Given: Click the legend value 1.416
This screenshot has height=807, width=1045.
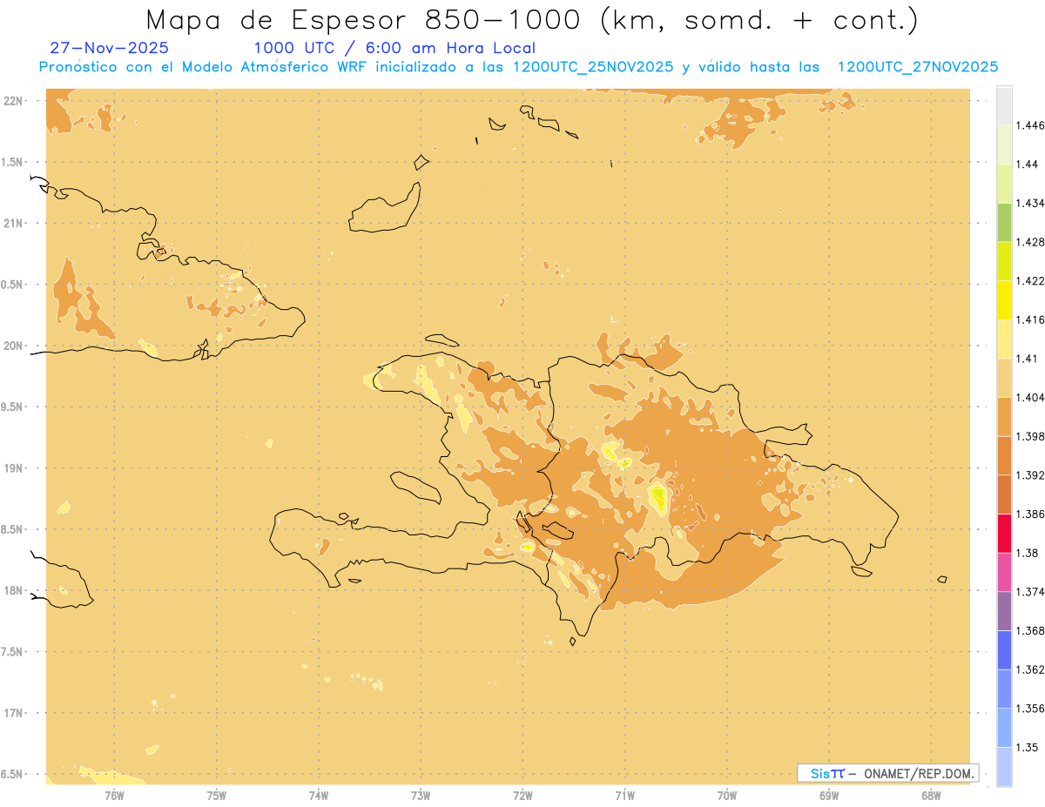Looking at the screenshot, I should pos(1029,319).
